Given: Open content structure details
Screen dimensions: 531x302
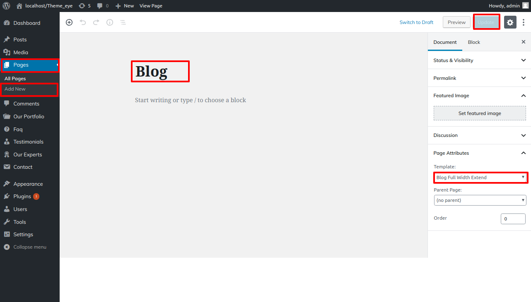Looking at the screenshot, I should tap(109, 22).
